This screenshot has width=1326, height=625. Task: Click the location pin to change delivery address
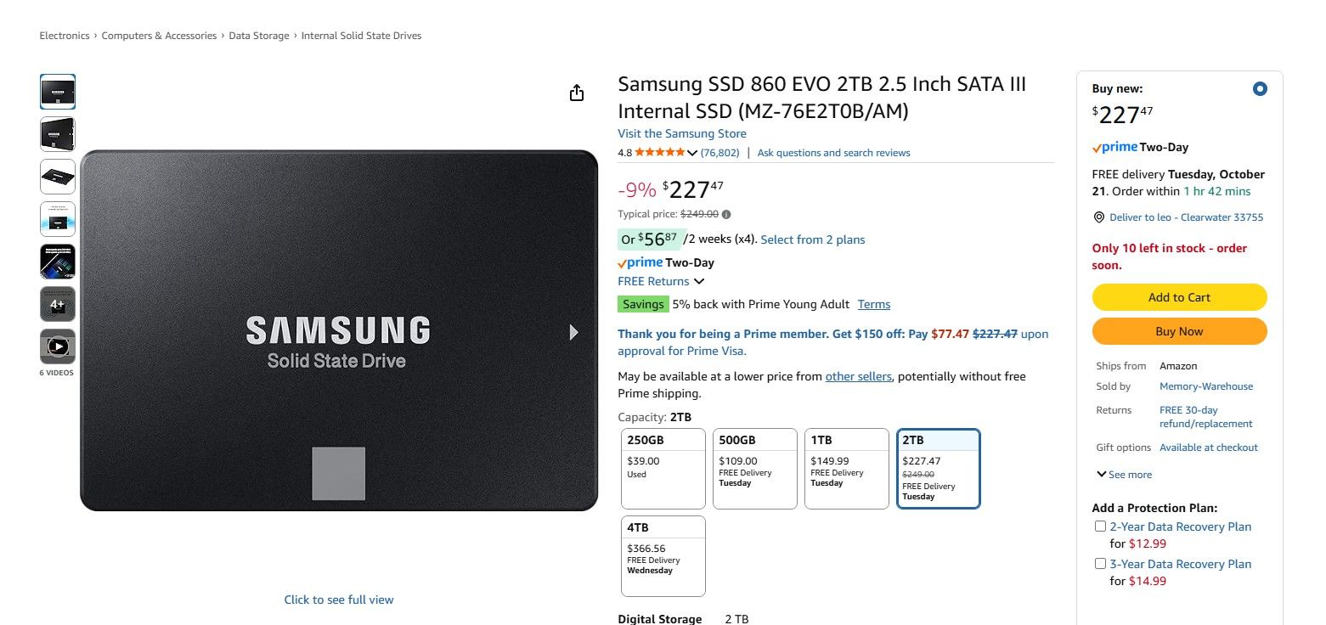tap(1099, 217)
